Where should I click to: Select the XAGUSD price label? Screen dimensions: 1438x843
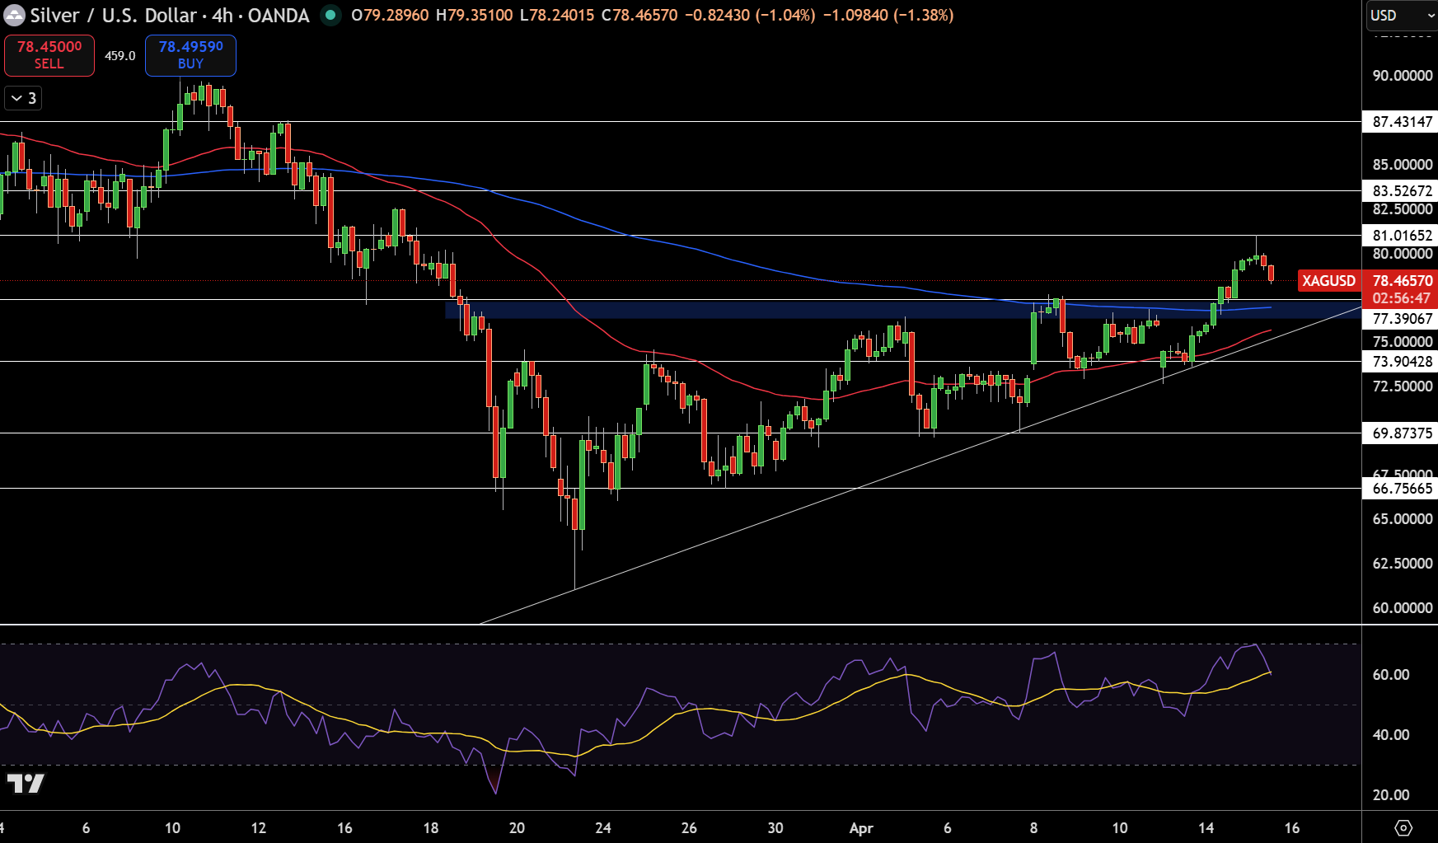(1328, 281)
